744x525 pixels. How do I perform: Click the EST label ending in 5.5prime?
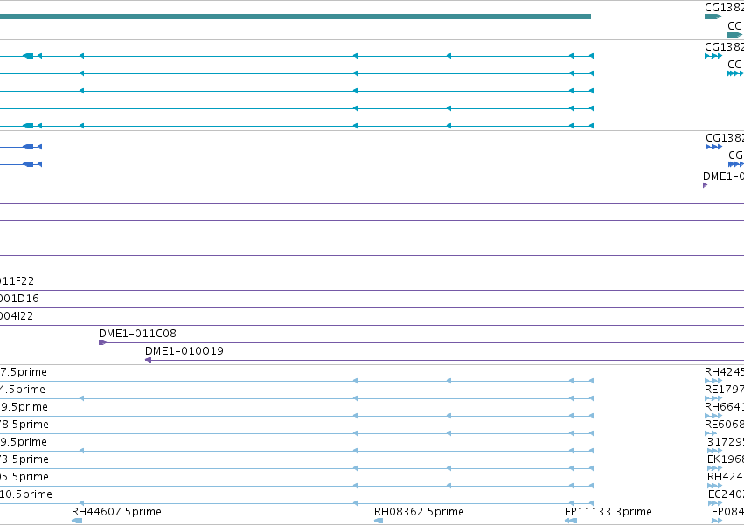point(24,477)
